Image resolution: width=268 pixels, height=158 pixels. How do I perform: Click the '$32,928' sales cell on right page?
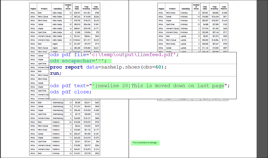click(205, 32)
